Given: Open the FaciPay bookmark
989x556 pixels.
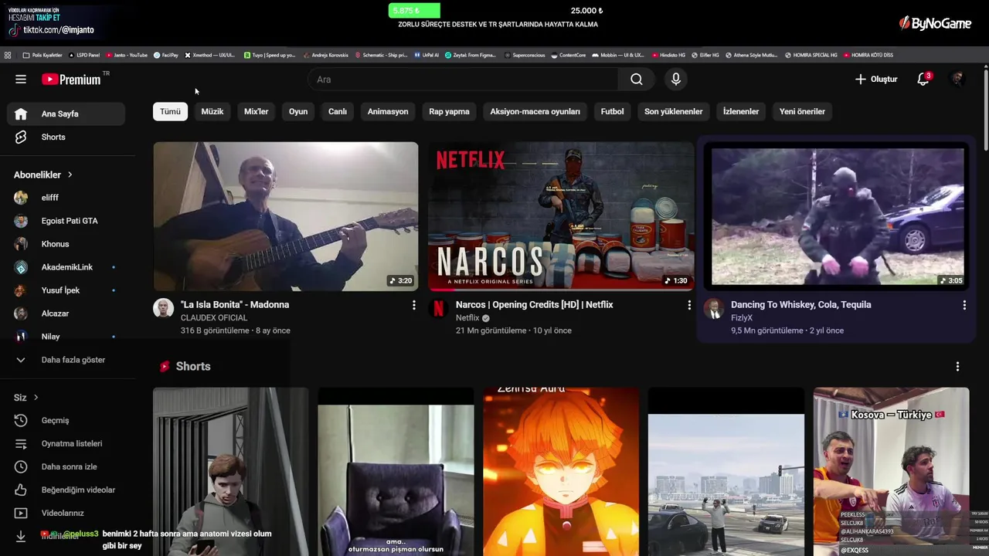Looking at the screenshot, I should coord(166,56).
